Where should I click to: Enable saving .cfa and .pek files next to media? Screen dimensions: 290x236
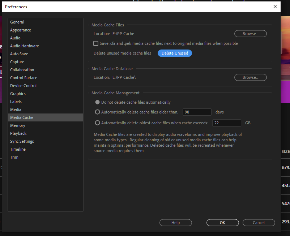[x=96, y=43]
